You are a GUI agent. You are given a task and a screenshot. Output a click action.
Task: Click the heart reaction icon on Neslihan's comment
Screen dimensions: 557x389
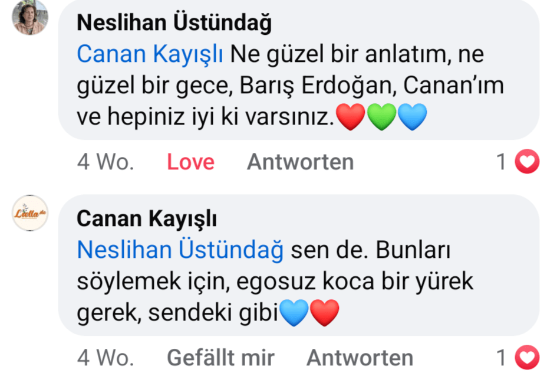point(527,162)
